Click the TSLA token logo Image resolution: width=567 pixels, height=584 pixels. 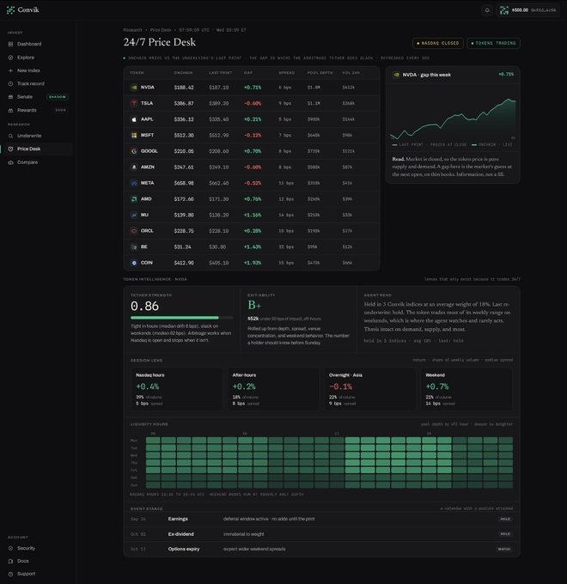coord(134,103)
